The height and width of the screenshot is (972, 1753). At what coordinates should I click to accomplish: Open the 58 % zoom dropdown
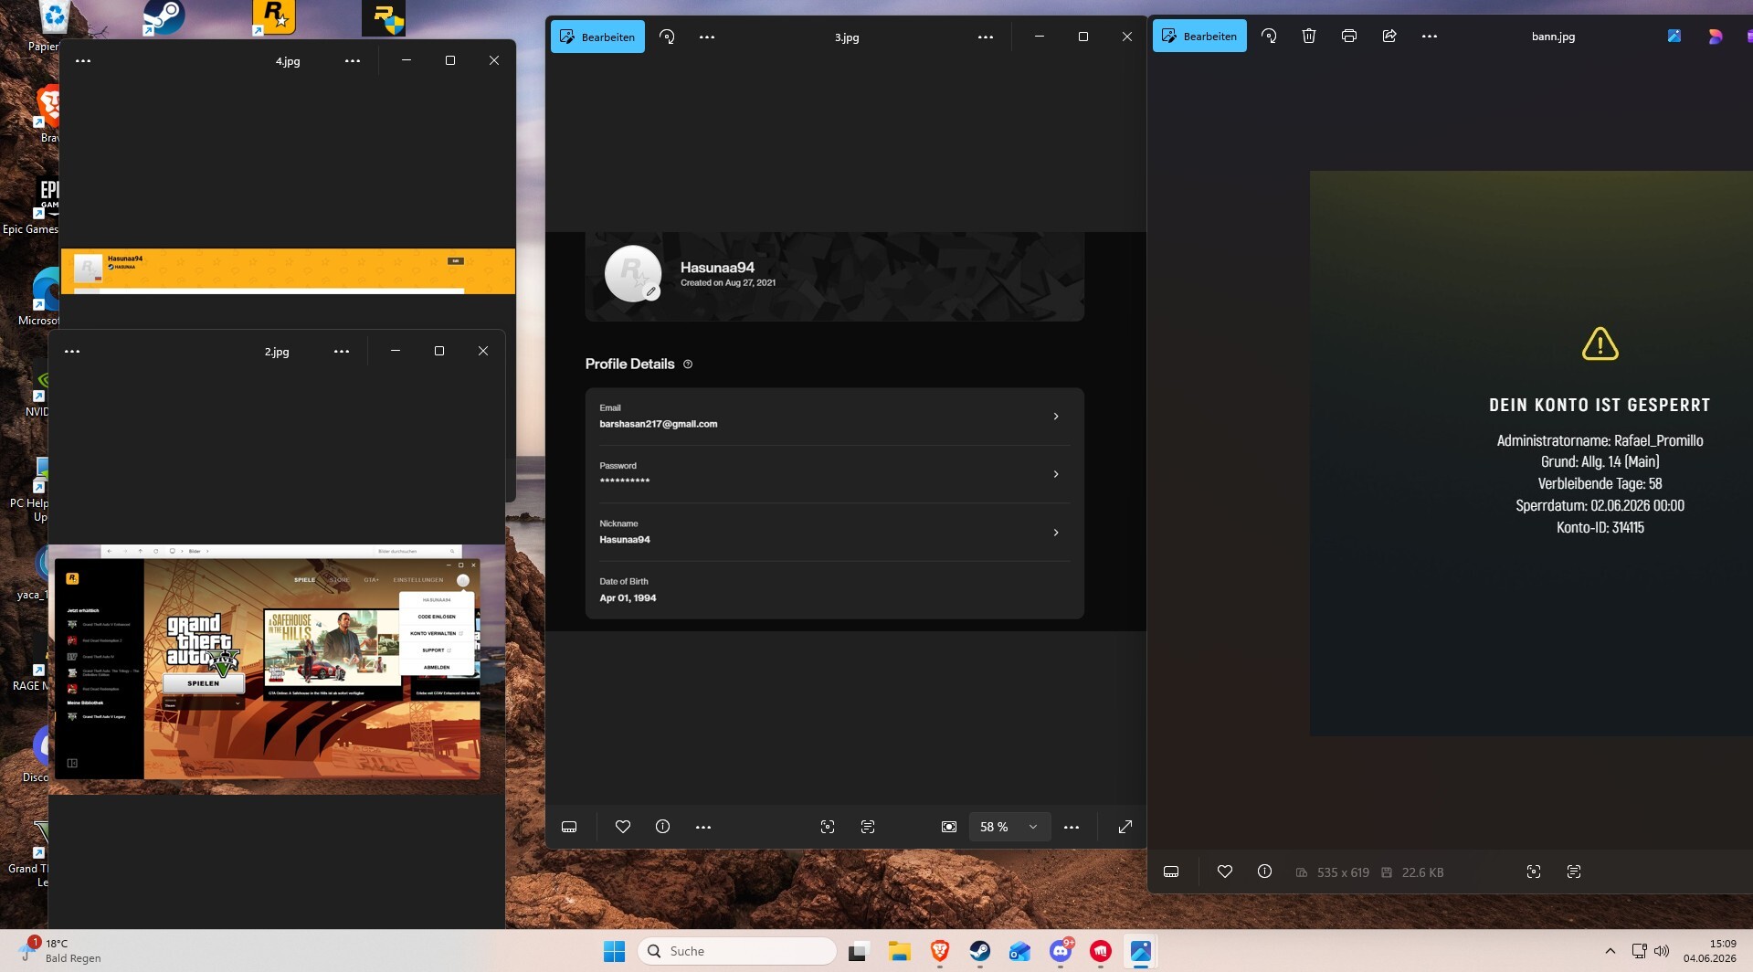[x=1009, y=827]
